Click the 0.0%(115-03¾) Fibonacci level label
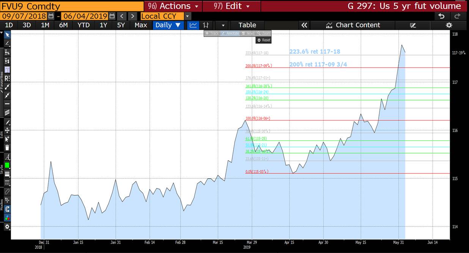469x253 pixels. coord(257,172)
